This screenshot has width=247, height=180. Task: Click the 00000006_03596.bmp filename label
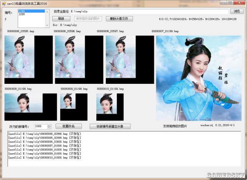(x=67, y=31)
